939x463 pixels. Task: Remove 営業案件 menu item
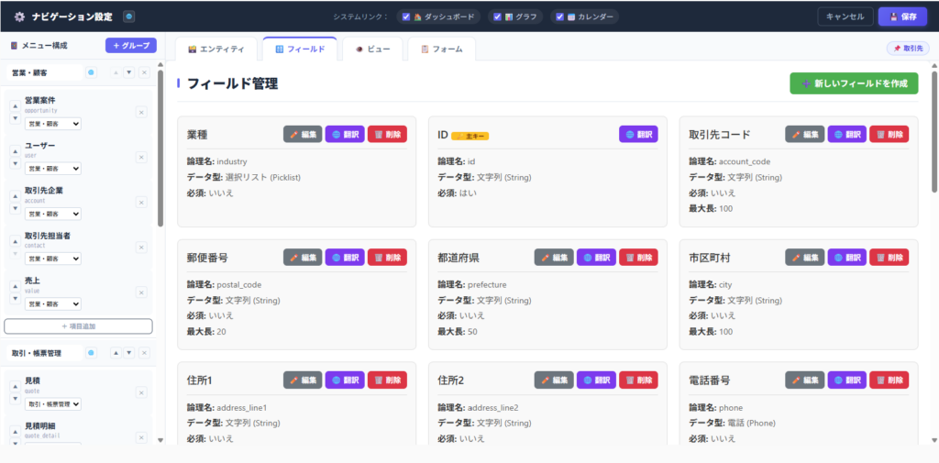[x=141, y=112]
